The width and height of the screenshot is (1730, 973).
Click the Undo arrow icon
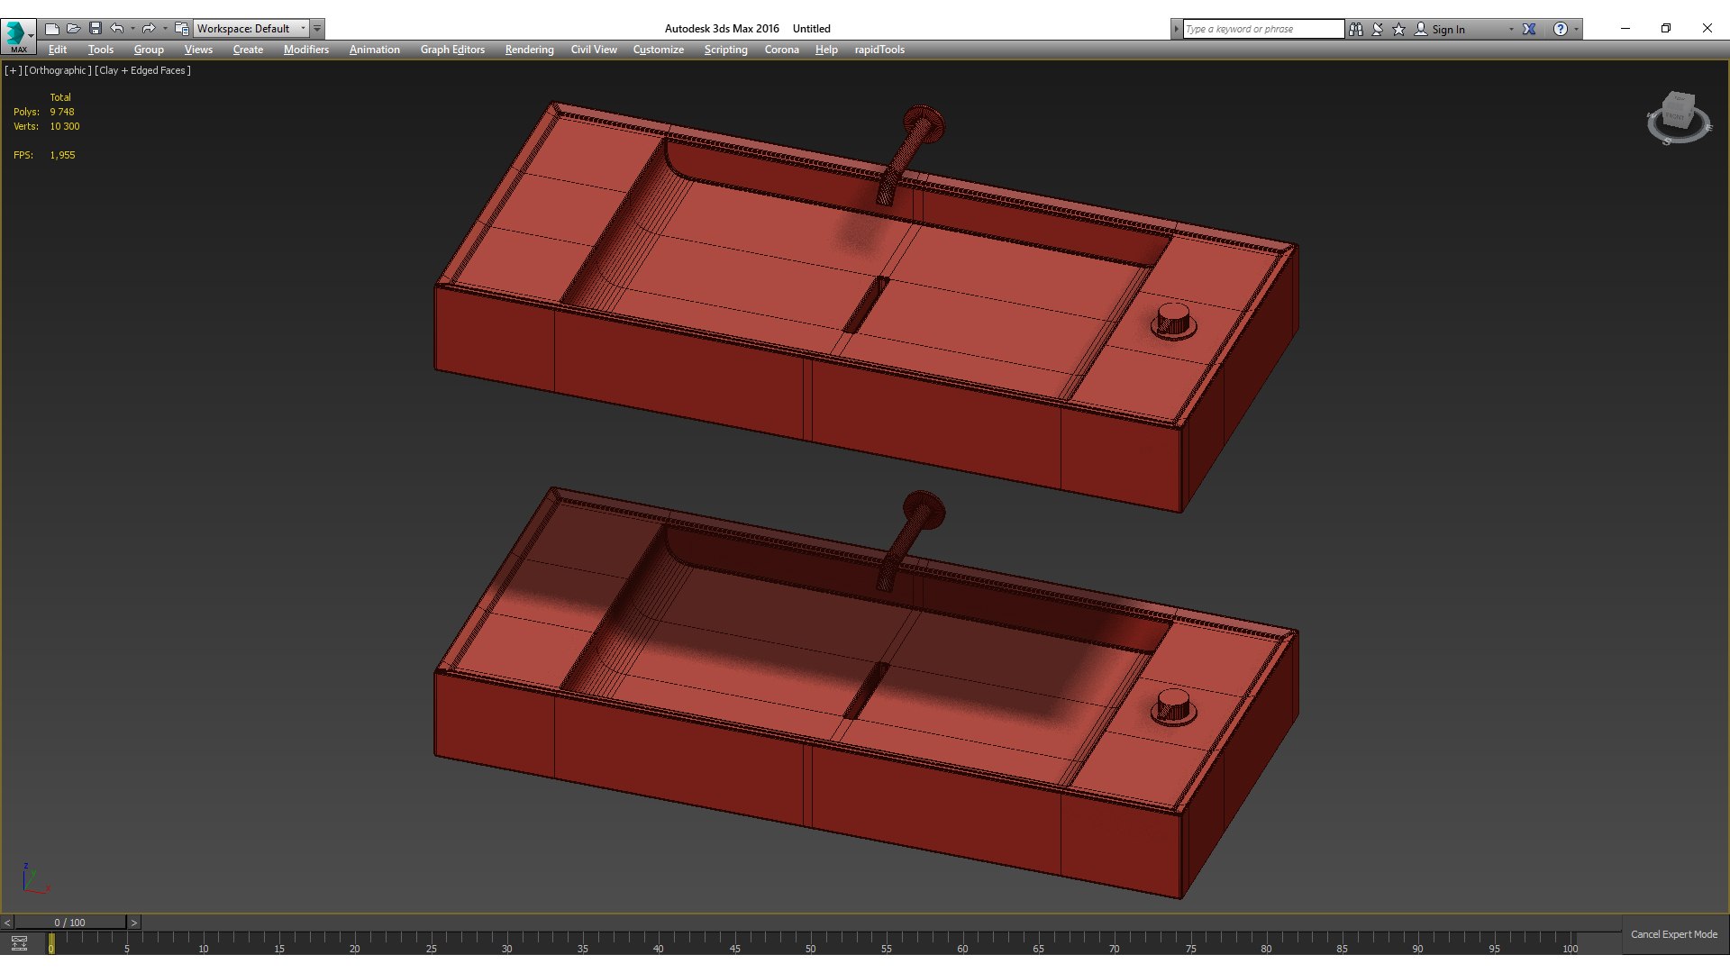tap(116, 29)
